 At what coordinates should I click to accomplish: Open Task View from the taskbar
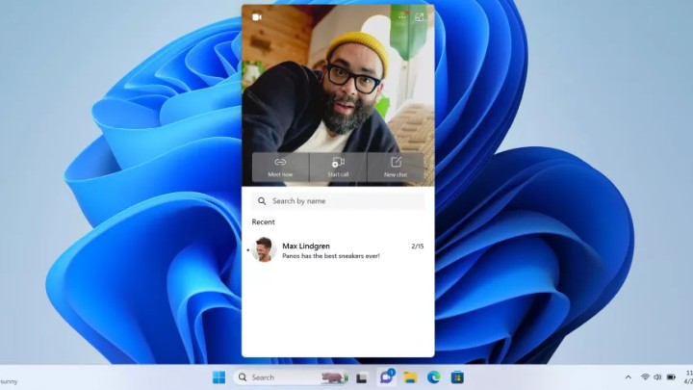362,377
